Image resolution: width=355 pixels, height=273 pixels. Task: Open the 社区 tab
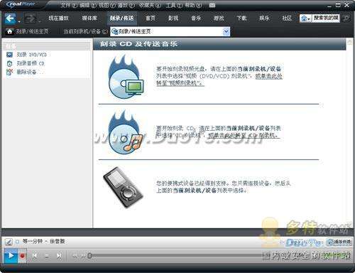point(287,18)
